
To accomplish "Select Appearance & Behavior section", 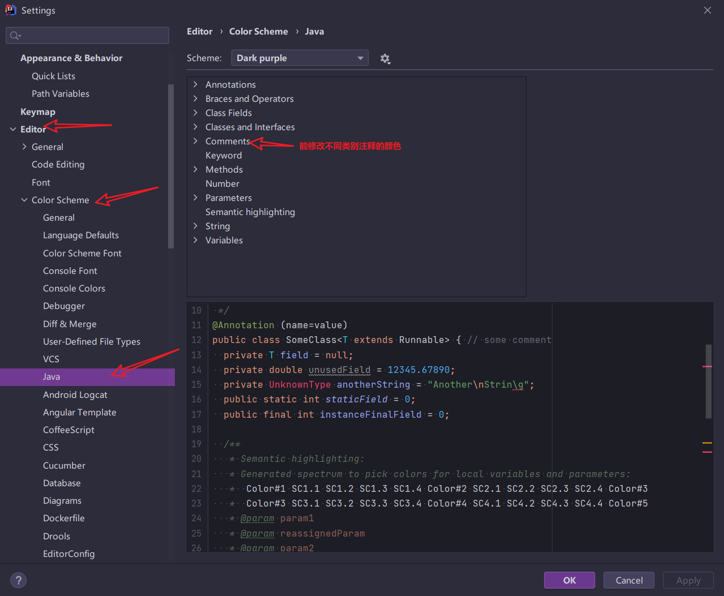I will [71, 58].
